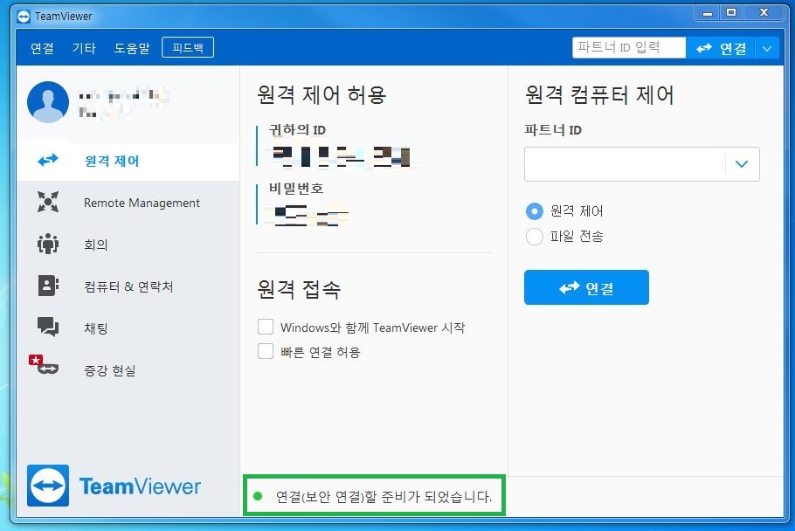This screenshot has width=795, height=531.
Task: Click the blurred 비밀번호 value
Action: (310, 215)
